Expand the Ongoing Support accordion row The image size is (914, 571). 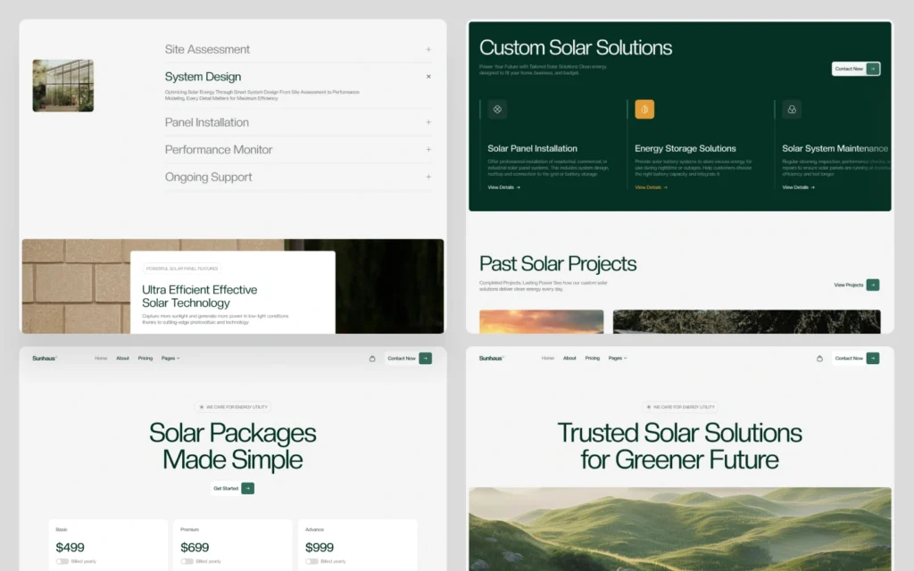click(298, 178)
